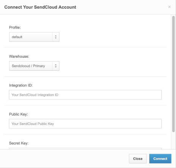Focus the Public Key input field

85,124
